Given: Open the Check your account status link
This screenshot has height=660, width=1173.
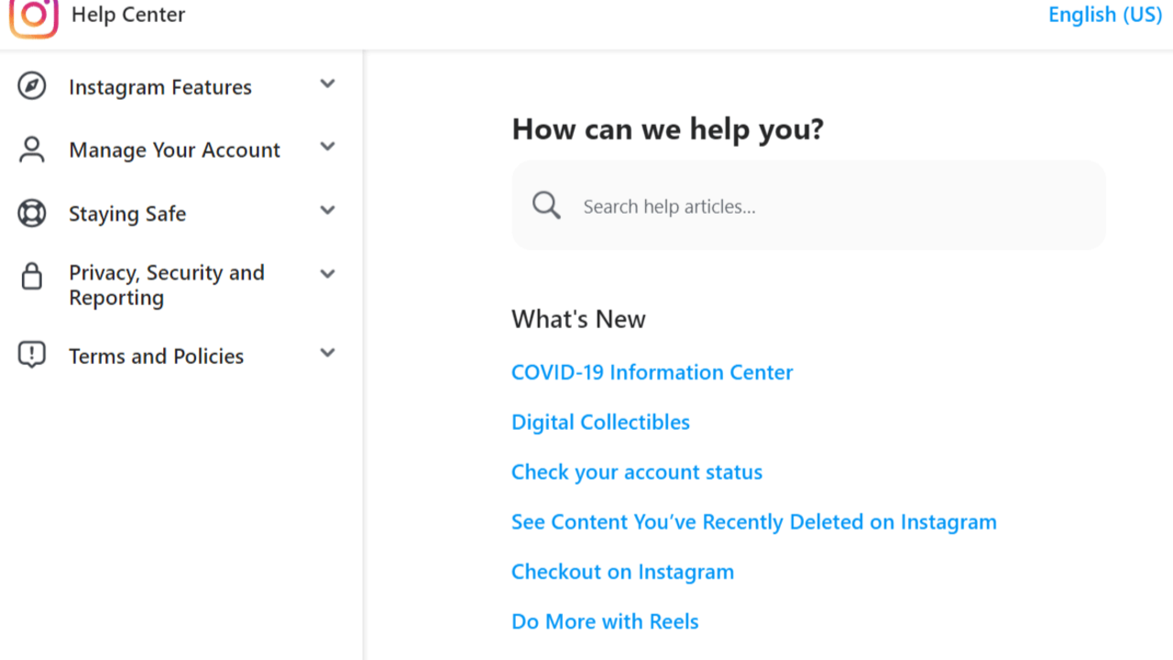Looking at the screenshot, I should (636, 472).
